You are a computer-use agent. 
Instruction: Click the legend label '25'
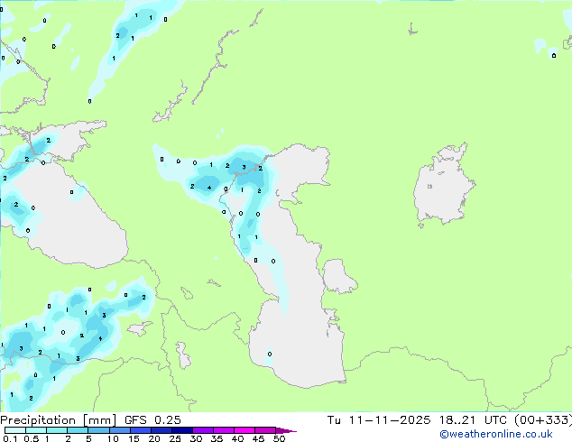click(x=175, y=438)
